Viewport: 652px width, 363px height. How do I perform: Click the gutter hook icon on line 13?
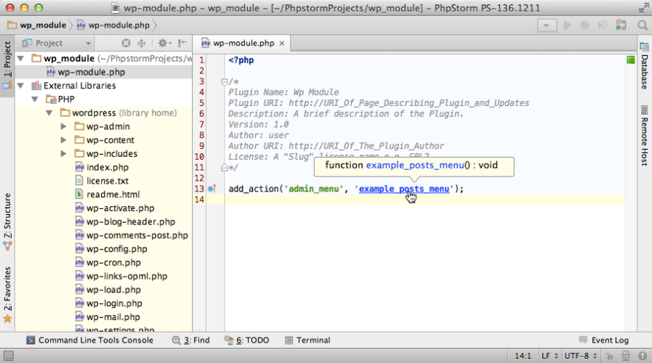click(x=212, y=189)
